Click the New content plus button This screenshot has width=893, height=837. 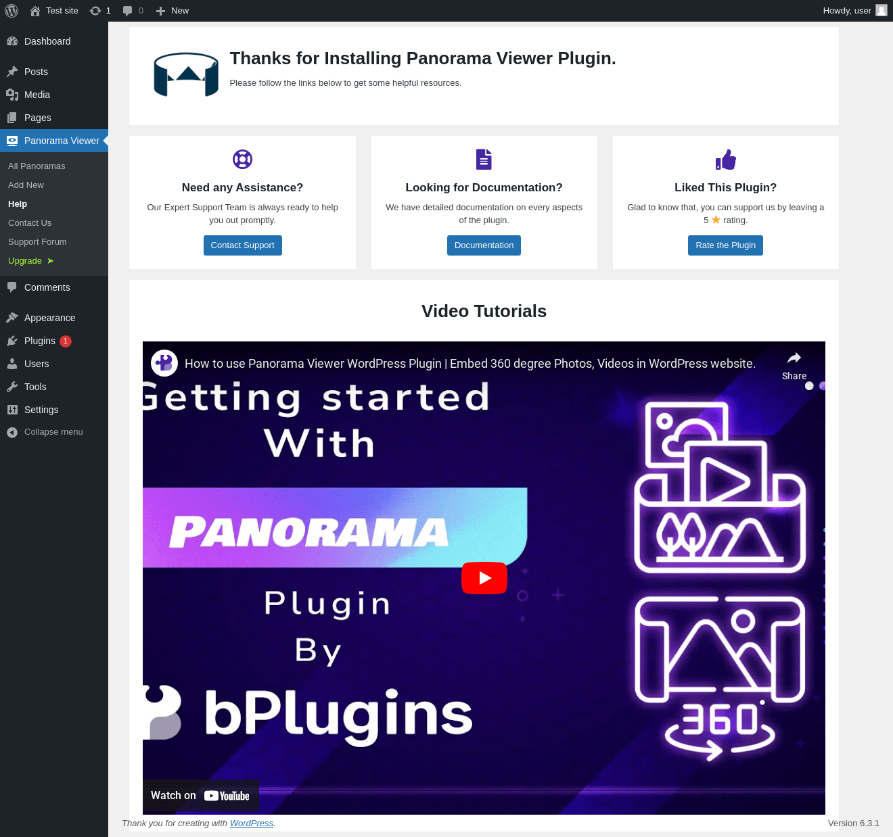172,11
